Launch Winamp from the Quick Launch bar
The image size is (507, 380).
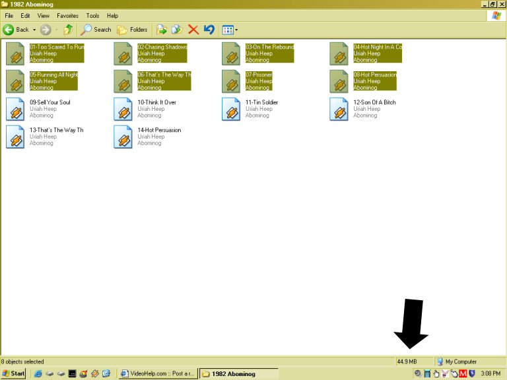pos(95,373)
